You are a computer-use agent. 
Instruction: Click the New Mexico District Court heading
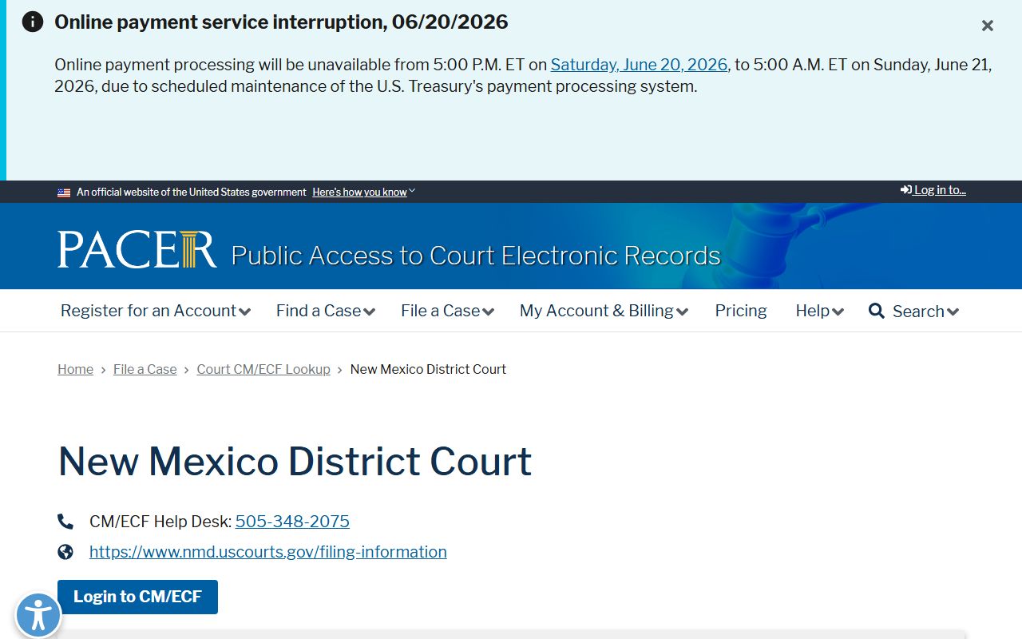[295, 462]
